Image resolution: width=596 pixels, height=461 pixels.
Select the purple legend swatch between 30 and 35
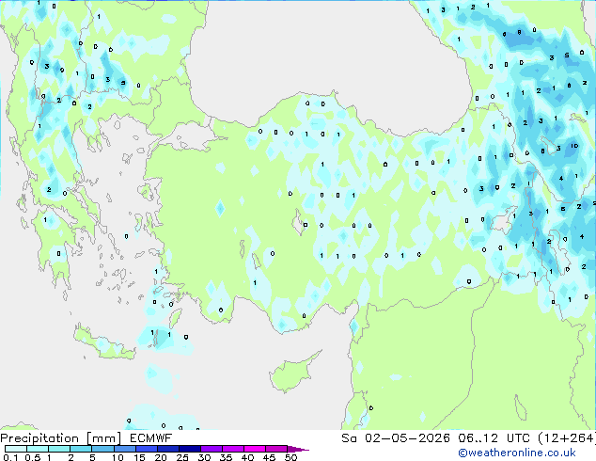tap(211, 449)
